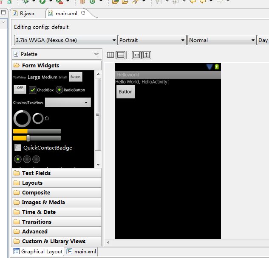Image resolution: width=269 pixels, height=258 pixels.
Task: Collapse the Form Widgets palette category
Action: 57,65
